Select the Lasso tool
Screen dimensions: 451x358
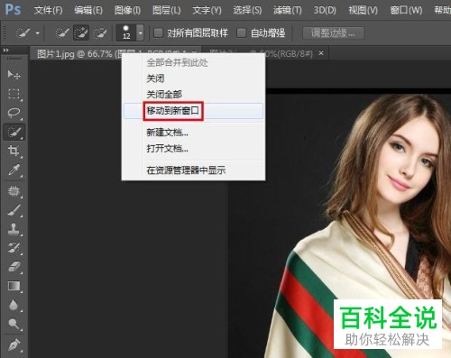click(x=14, y=113)
